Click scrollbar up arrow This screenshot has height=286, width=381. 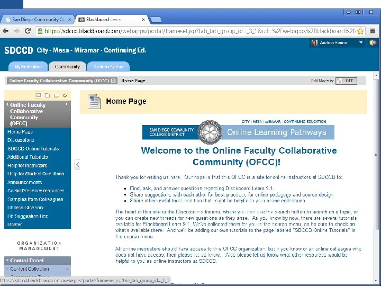(x=376, y=76)
